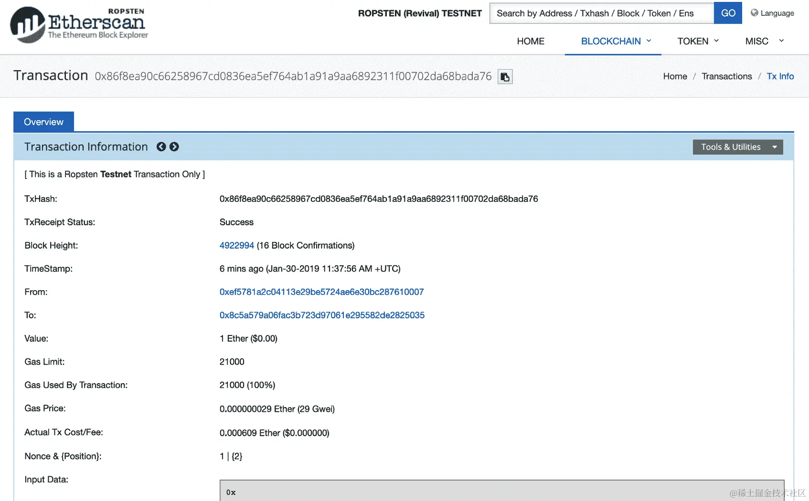Go to previous transaction with left arrow
This screenshot has height=501, width=809.
click(161, 147)
